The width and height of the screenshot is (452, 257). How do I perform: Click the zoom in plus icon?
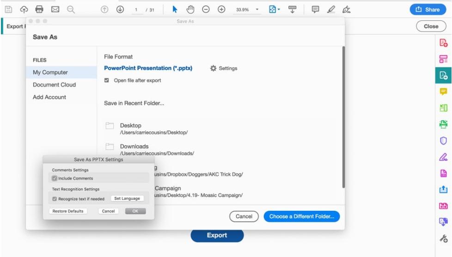[221, 10]
